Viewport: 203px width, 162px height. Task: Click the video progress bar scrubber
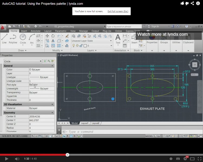coord(67,155)
